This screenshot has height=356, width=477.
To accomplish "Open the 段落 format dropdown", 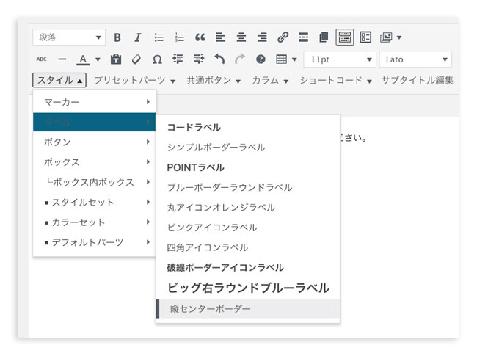I will pyautogui.click(x=69, y=37).
